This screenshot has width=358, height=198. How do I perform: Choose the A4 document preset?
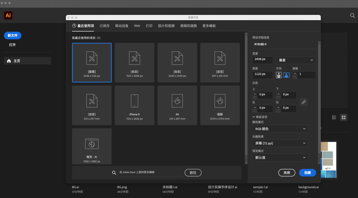pos(177,101)
